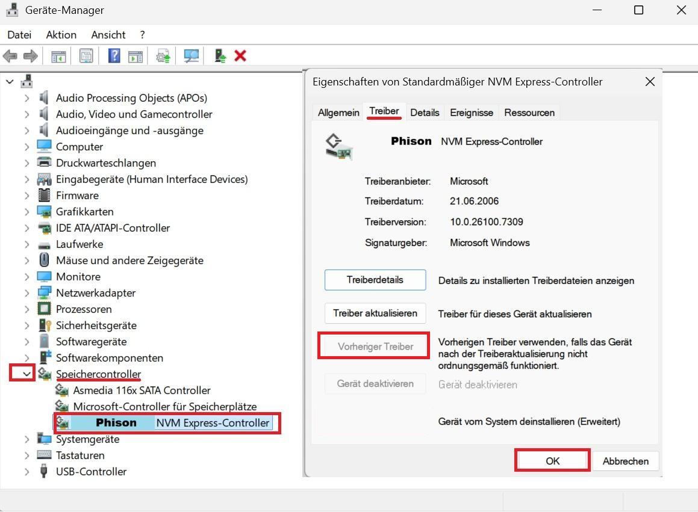Expand Audio Processing Objects (APOs)

tap(26, 98)
